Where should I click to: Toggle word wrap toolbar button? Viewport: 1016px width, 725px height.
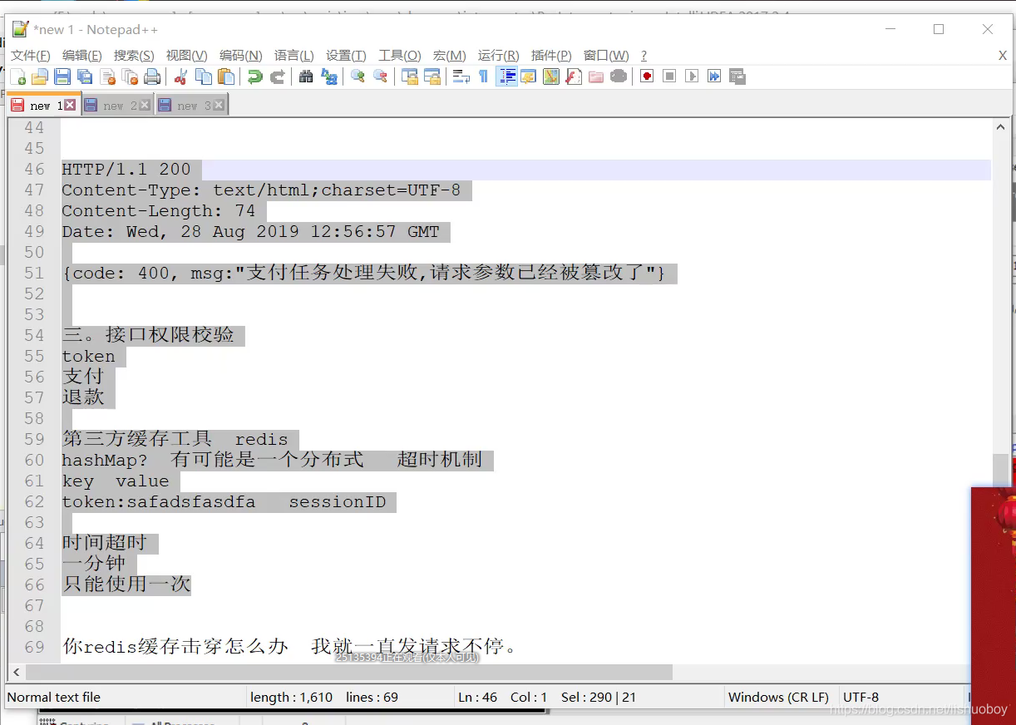point(461,76)
